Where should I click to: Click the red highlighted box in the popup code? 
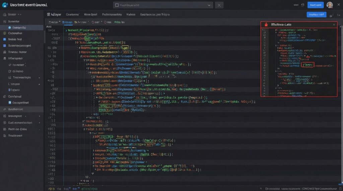(x=307, y=65)
